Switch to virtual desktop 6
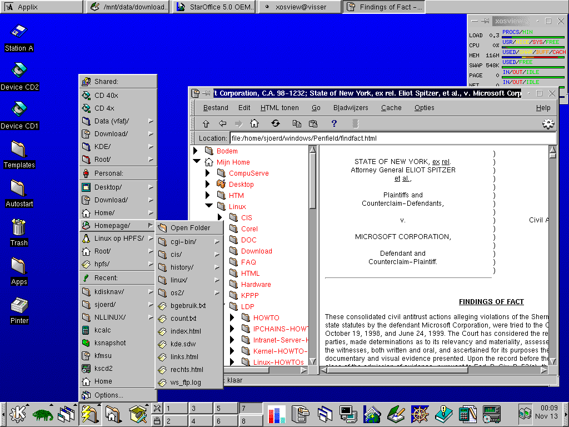Screen dimensions: 569x427 (226, 421)
